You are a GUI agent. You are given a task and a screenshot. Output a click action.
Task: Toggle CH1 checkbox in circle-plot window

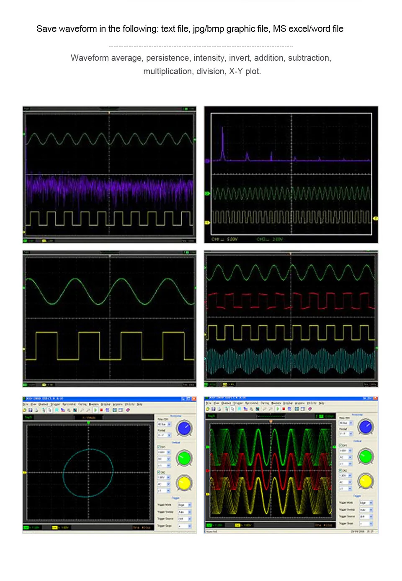tap(159, 447)
